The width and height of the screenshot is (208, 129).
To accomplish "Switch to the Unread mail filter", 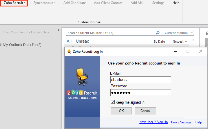I will click(x=82, y=41).
